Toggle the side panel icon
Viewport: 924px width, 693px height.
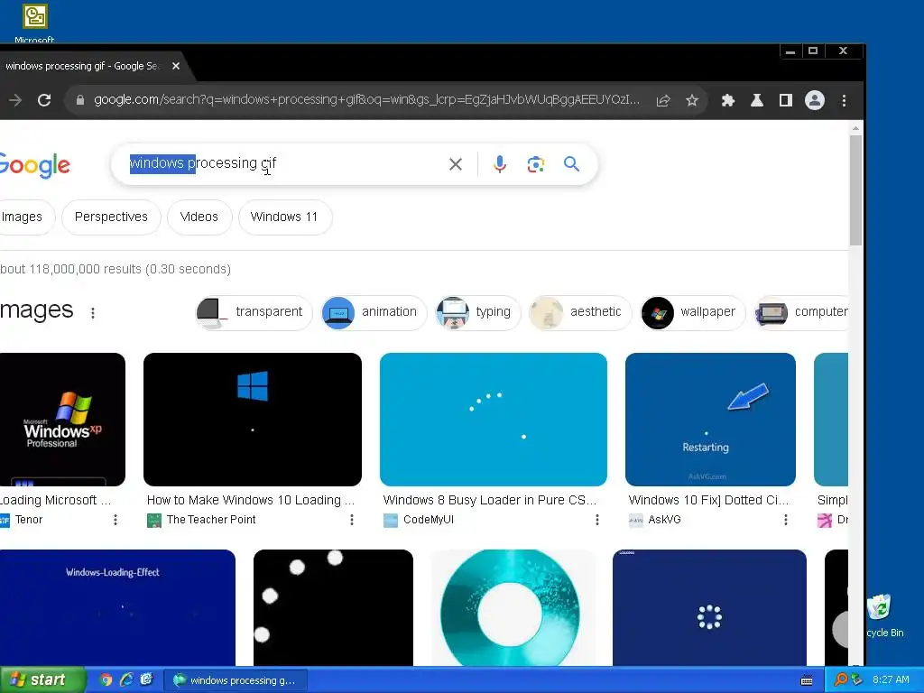[x=786, y=100]
